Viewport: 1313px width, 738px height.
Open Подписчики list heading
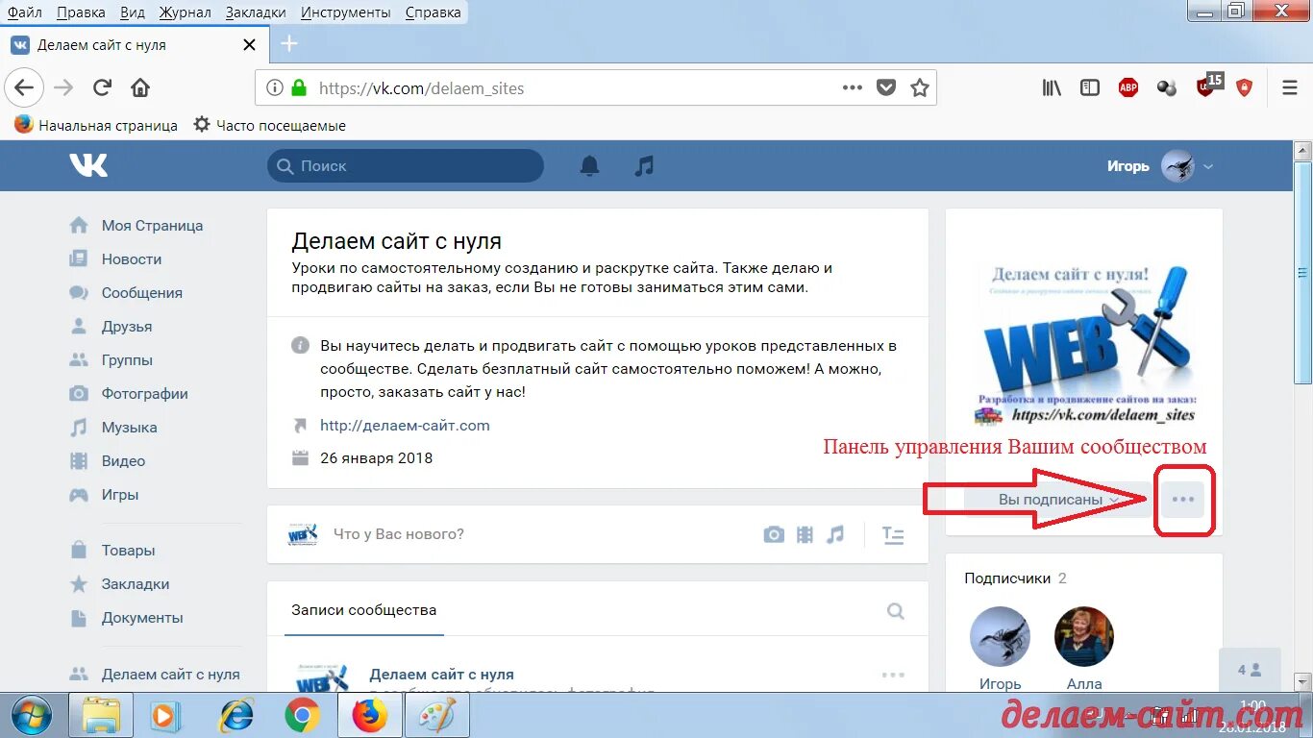(1007, 578)
